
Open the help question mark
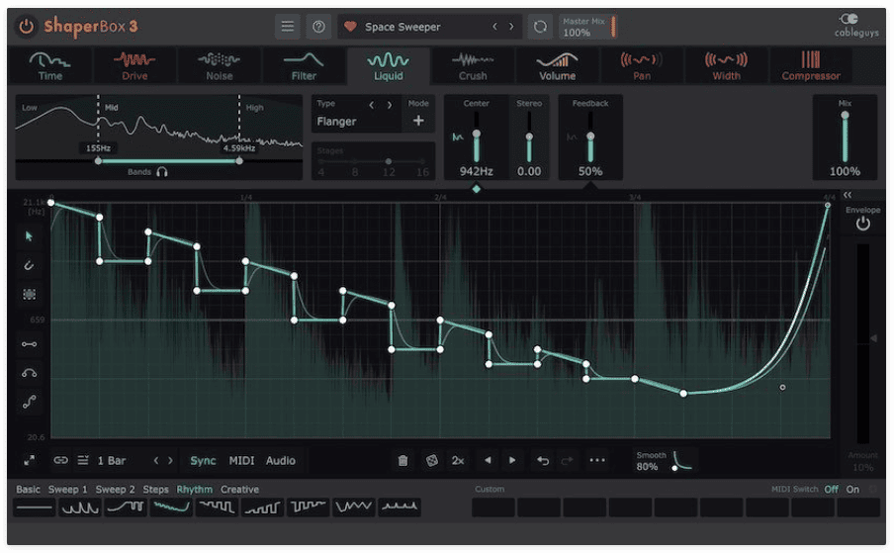tap(318, 27)
